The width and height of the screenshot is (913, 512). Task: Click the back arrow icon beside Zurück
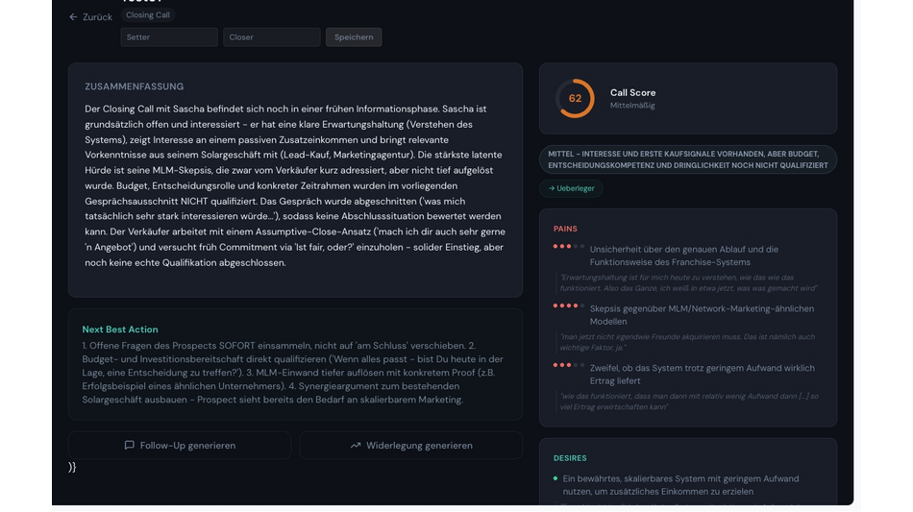(73, 17)
